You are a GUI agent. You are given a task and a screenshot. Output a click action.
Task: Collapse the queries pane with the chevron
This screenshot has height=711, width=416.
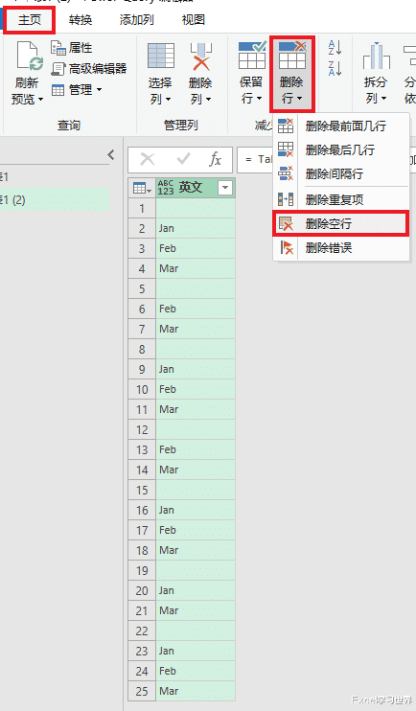[x=111, y=154]
